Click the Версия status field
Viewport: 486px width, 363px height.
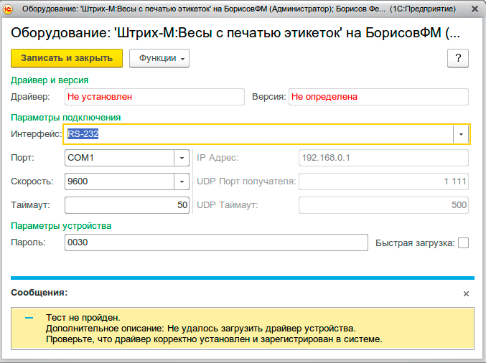coord(378,96)
